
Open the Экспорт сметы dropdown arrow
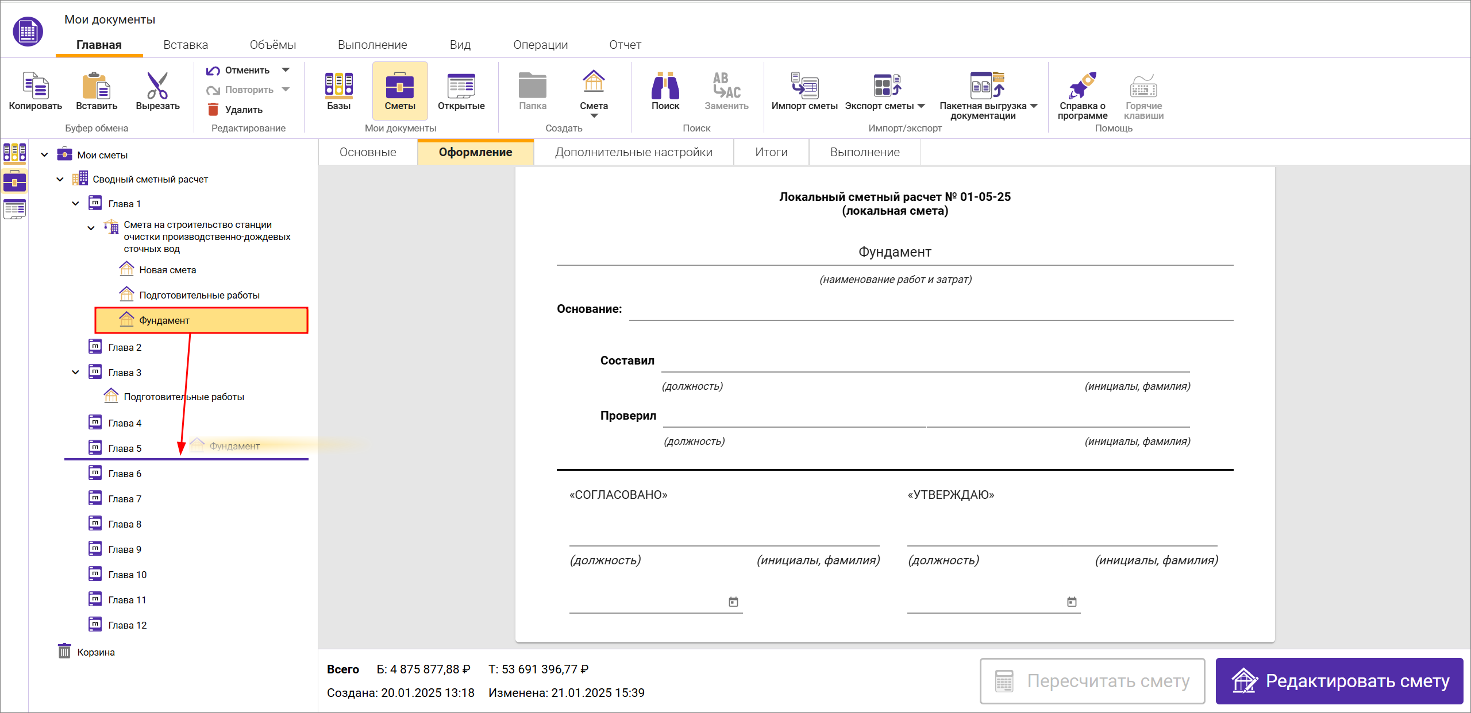tap(922, 106)
